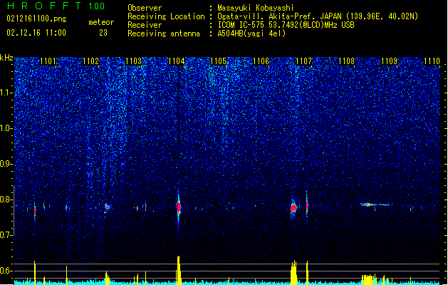This screenshot has width=448, height=285.
Task: Click the 1107 time marker
Action: coord(303,61)
